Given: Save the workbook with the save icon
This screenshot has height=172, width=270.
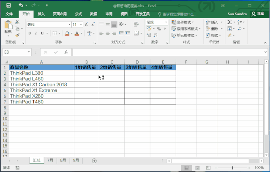Looking at the screenshot, I should click(8, 5).
